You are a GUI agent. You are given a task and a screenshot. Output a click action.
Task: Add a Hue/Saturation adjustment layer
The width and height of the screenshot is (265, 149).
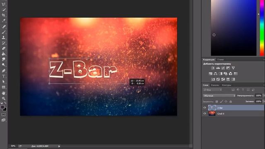click(210, 74)
